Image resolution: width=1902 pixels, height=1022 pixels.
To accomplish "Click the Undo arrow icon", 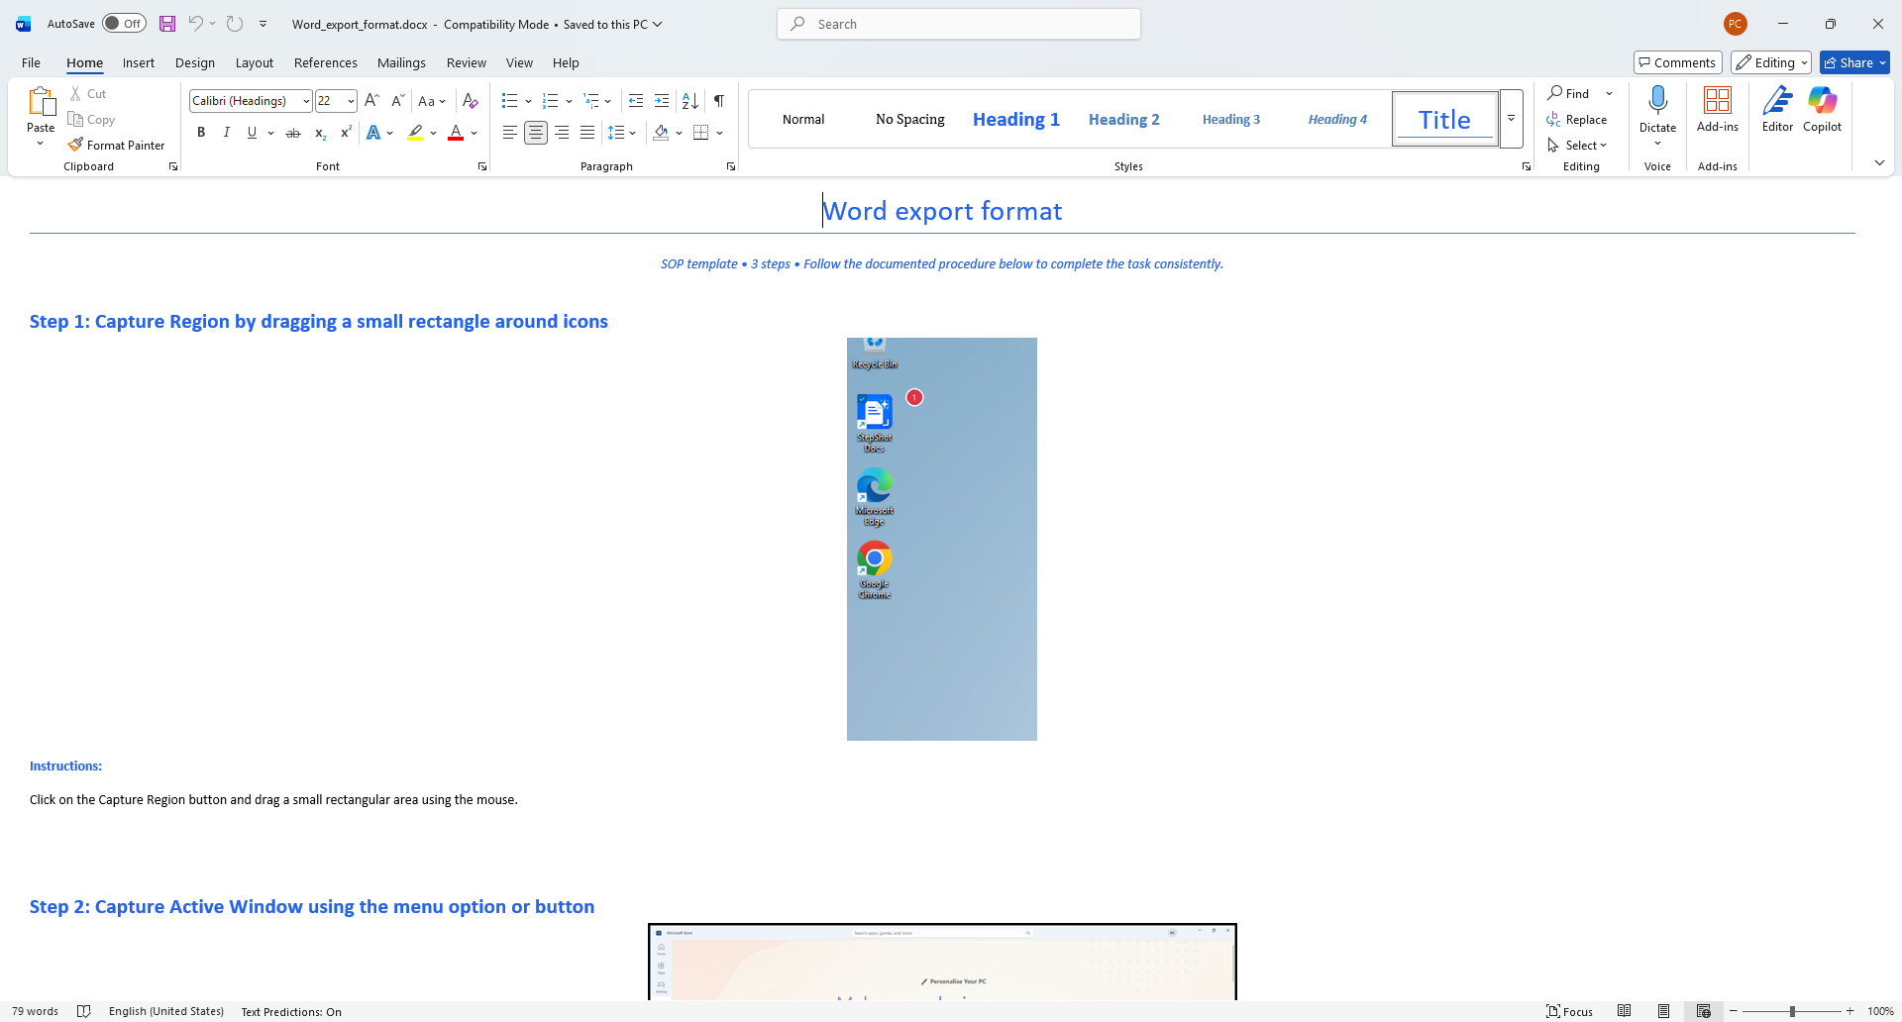I will 196,24.
